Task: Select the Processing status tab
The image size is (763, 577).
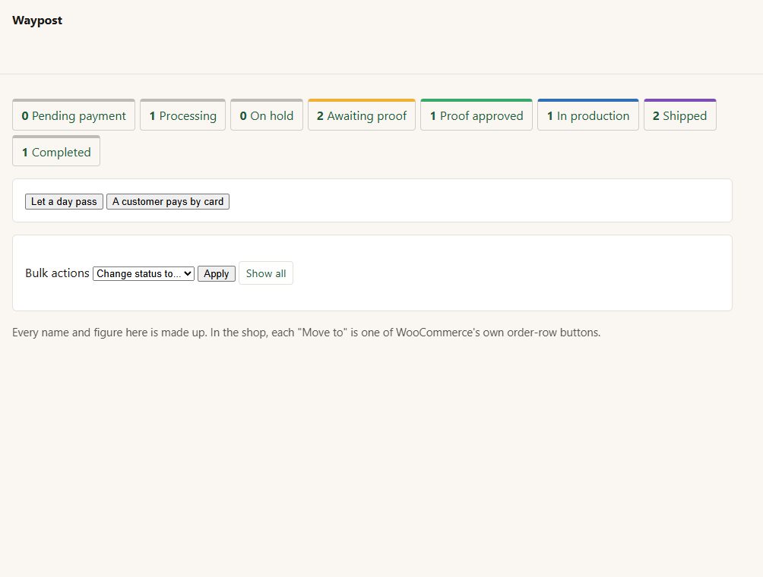Action: (182, 115)
